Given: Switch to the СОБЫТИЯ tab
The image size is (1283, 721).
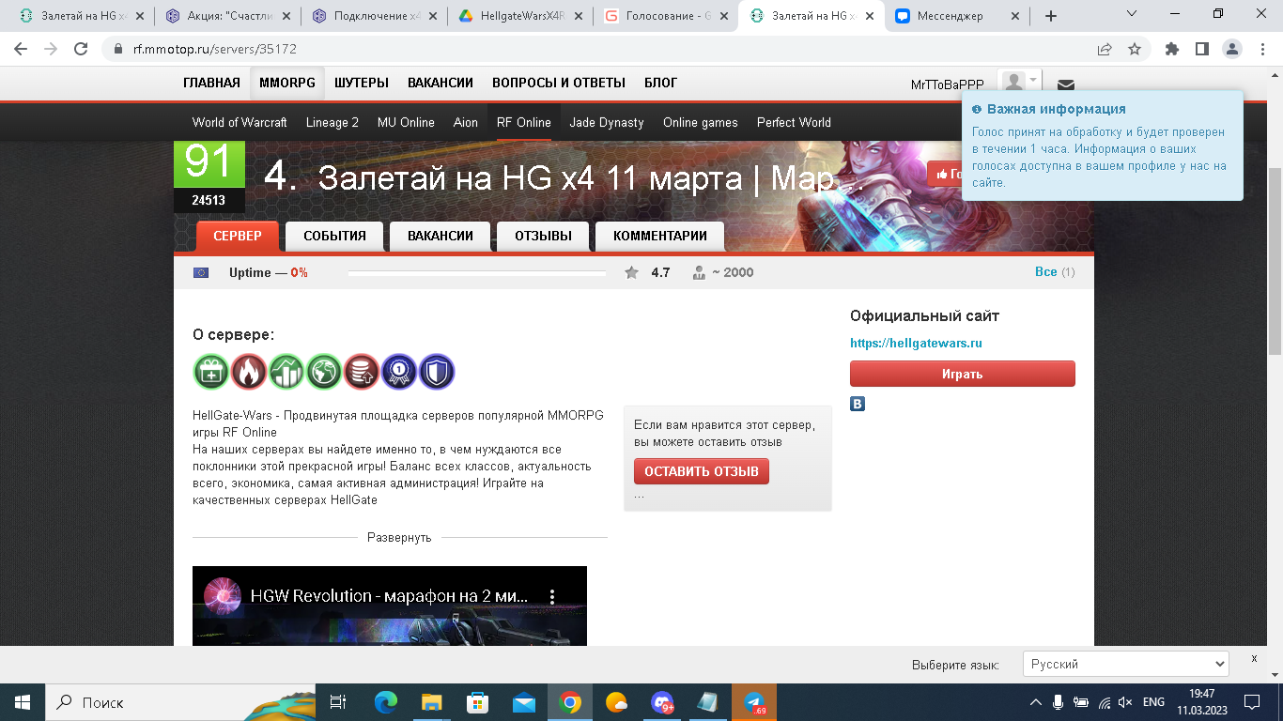Looking at the screenshot, I should tap(334, 236).
